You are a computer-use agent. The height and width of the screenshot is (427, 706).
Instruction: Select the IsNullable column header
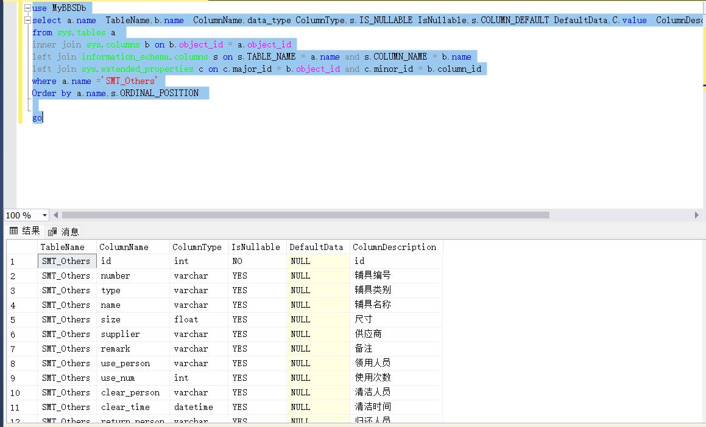258,247
